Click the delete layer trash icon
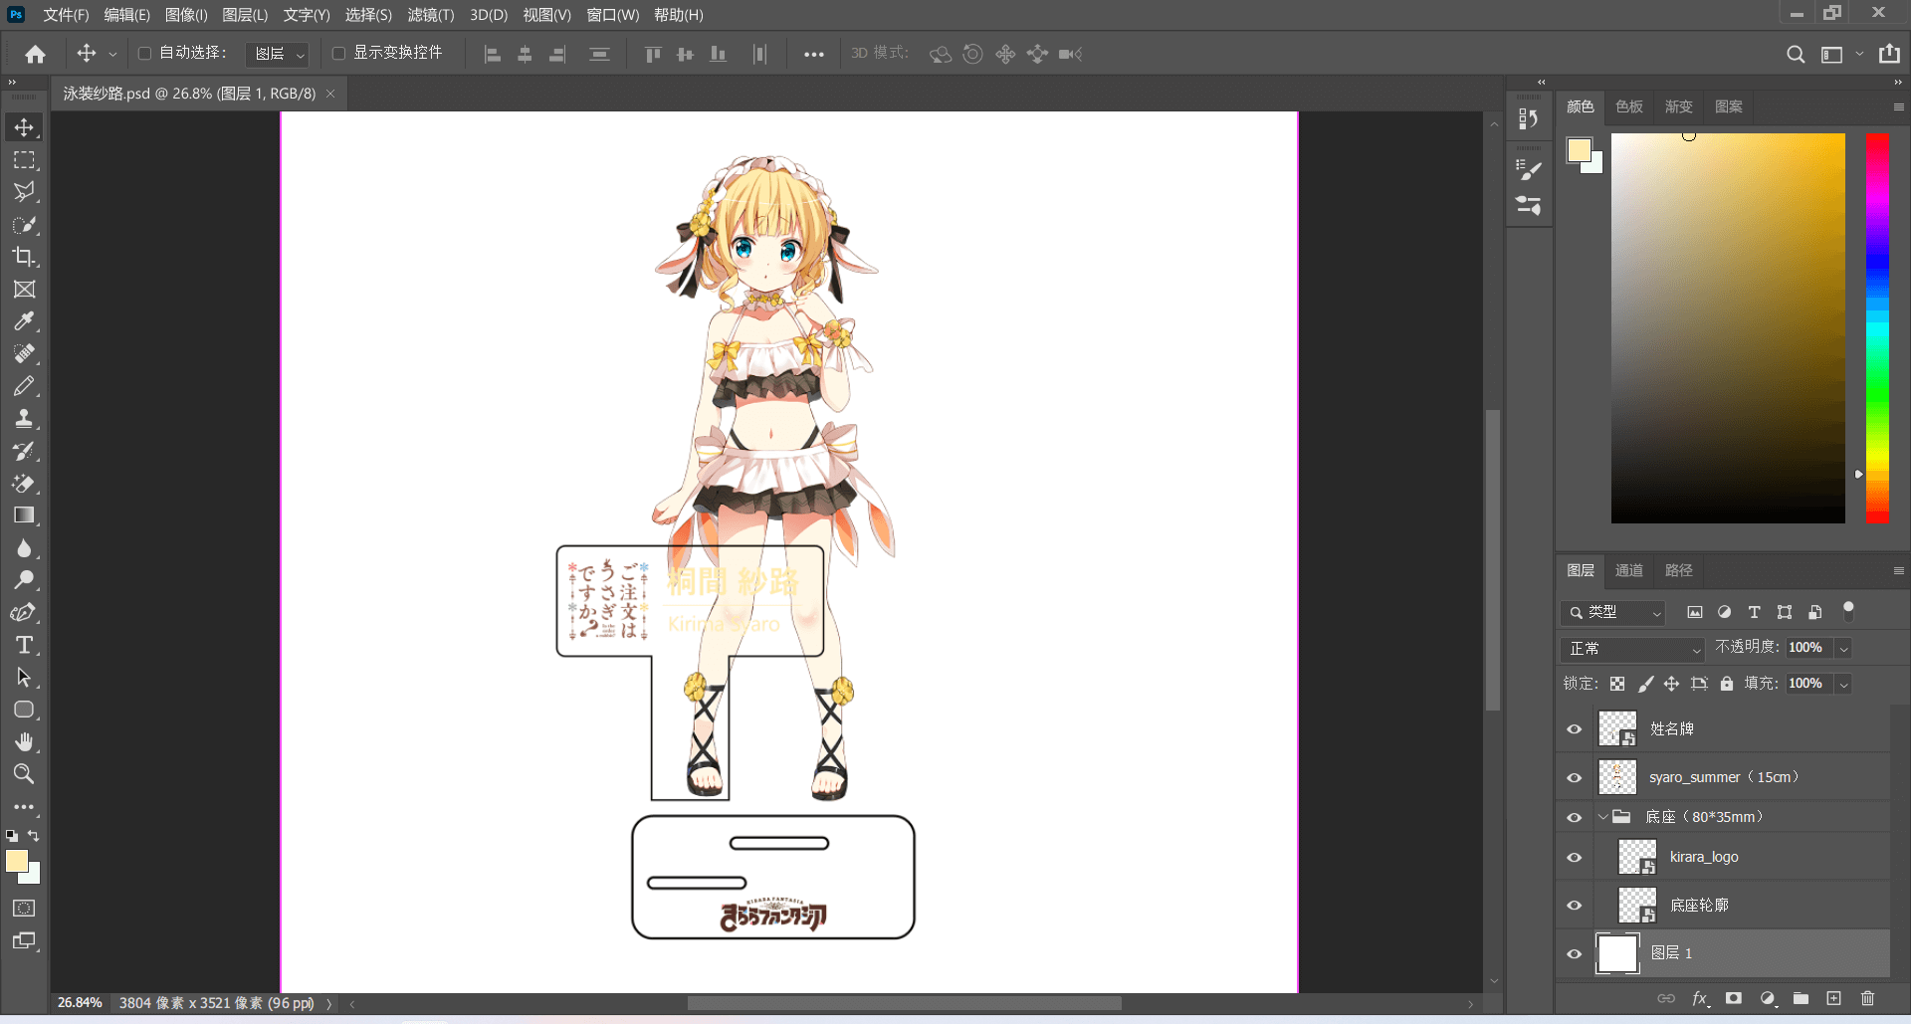The image size is (1911, 1024). point(1867,998)
